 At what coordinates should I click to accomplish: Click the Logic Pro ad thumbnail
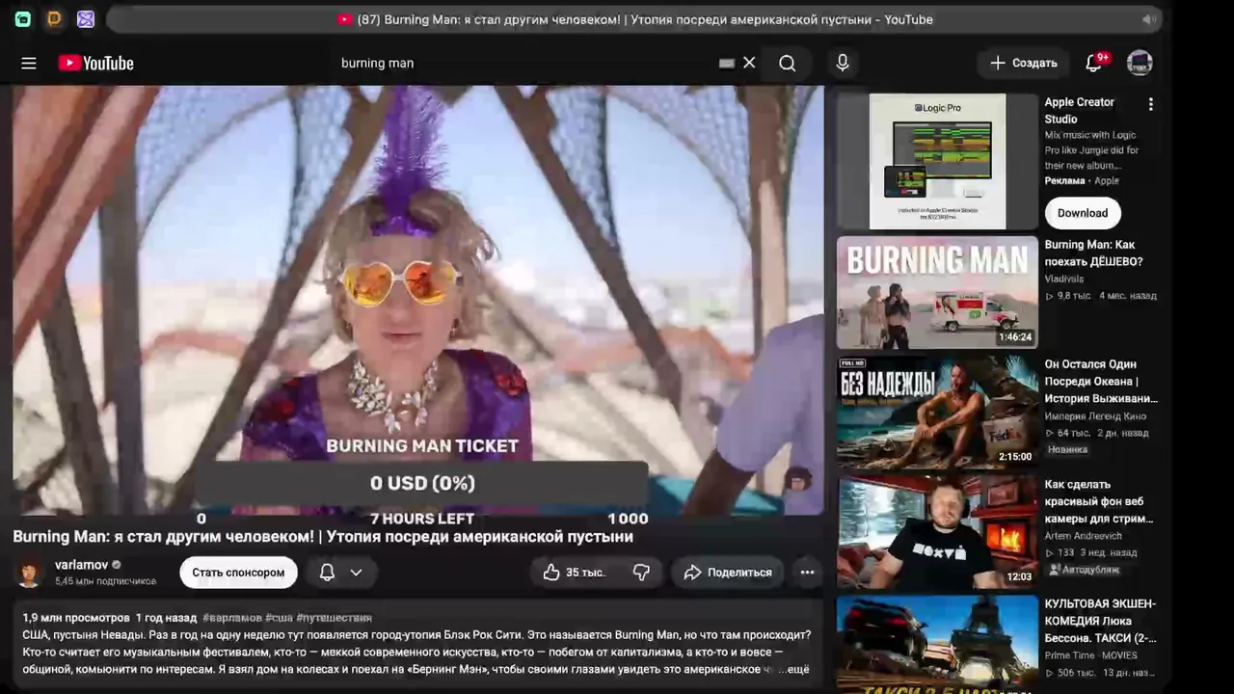[937, 161]
